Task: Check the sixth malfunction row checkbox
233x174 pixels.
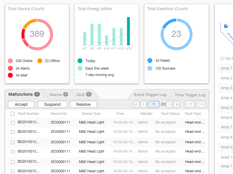Action: [x=13, y=171]
